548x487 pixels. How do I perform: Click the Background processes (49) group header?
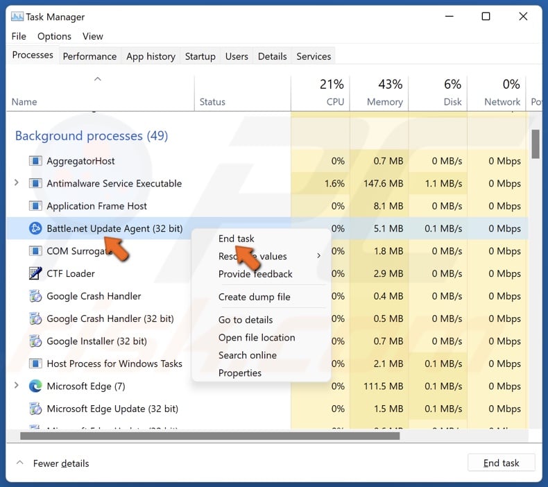pyautogui.click(x=91, y=136)
